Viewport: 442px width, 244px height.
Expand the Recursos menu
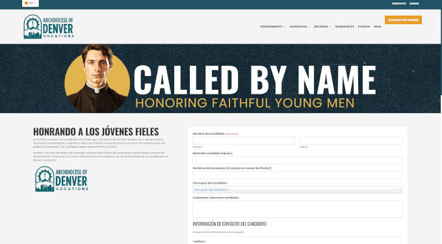pos(322,27)
